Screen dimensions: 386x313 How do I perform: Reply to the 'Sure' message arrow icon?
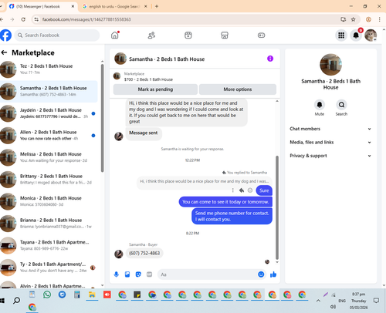[242, 190]
